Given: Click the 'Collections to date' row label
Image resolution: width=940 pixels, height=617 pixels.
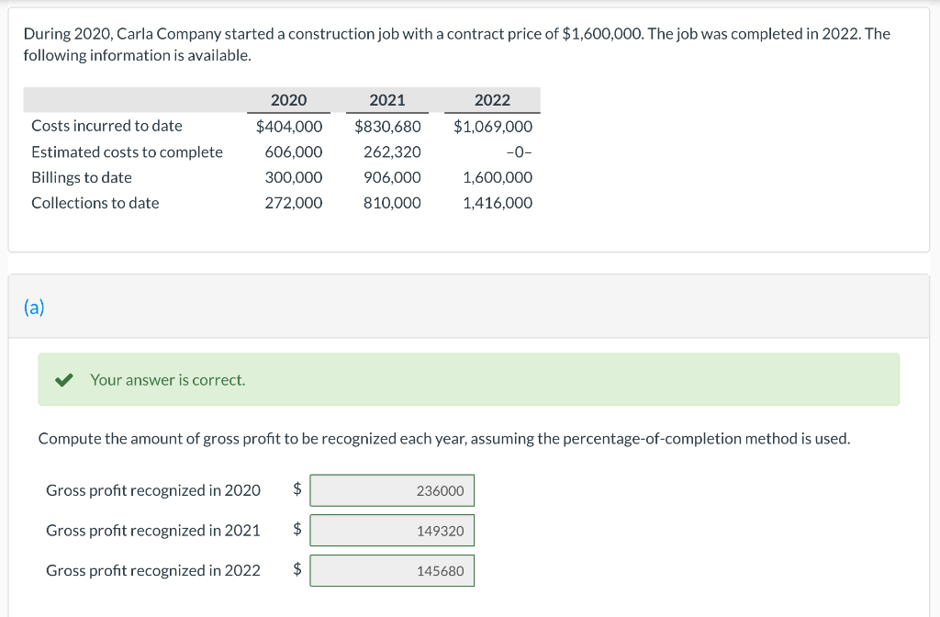Looking at the screenshot, I should pyautogui.click(x=95, y=203).
